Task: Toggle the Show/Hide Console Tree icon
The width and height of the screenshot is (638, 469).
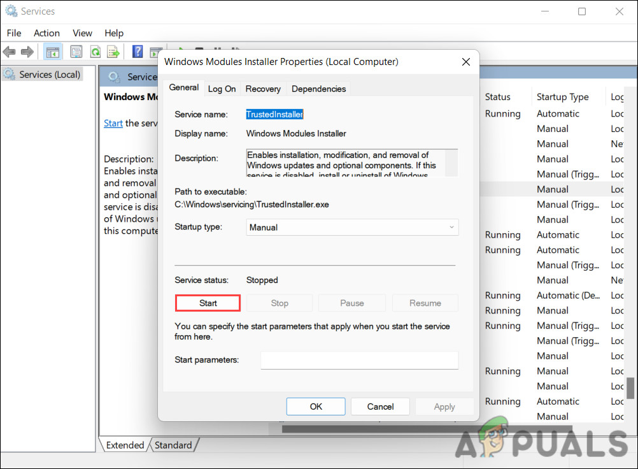Action: tap(52, 52)
